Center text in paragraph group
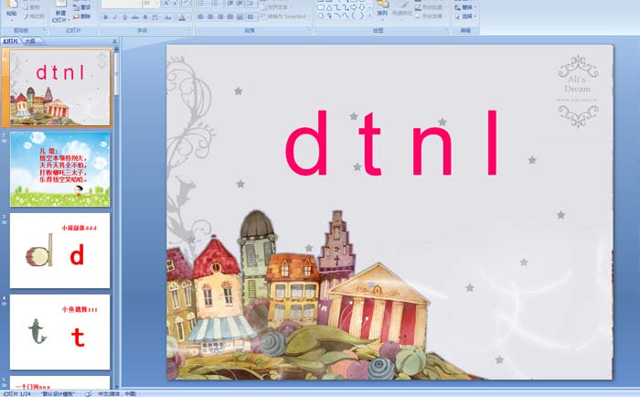This screenshot has height=397, width=640. pyautogui.click(x=210, y=17)
